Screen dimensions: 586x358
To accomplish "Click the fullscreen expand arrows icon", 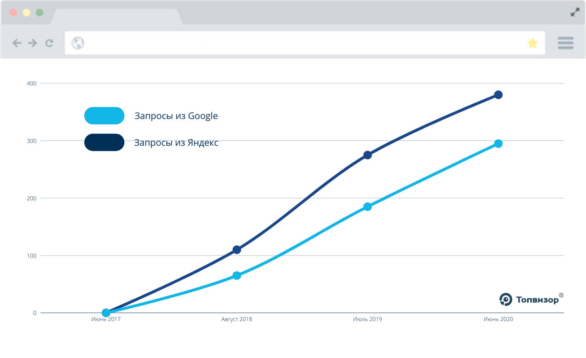I will click(x=575, y=12).
